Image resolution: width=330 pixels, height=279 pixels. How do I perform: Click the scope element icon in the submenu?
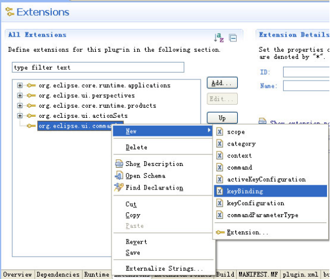tap(220, 132)
